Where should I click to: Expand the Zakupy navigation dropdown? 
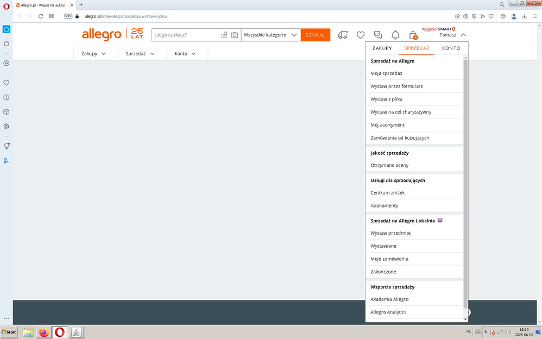point(93,54)
